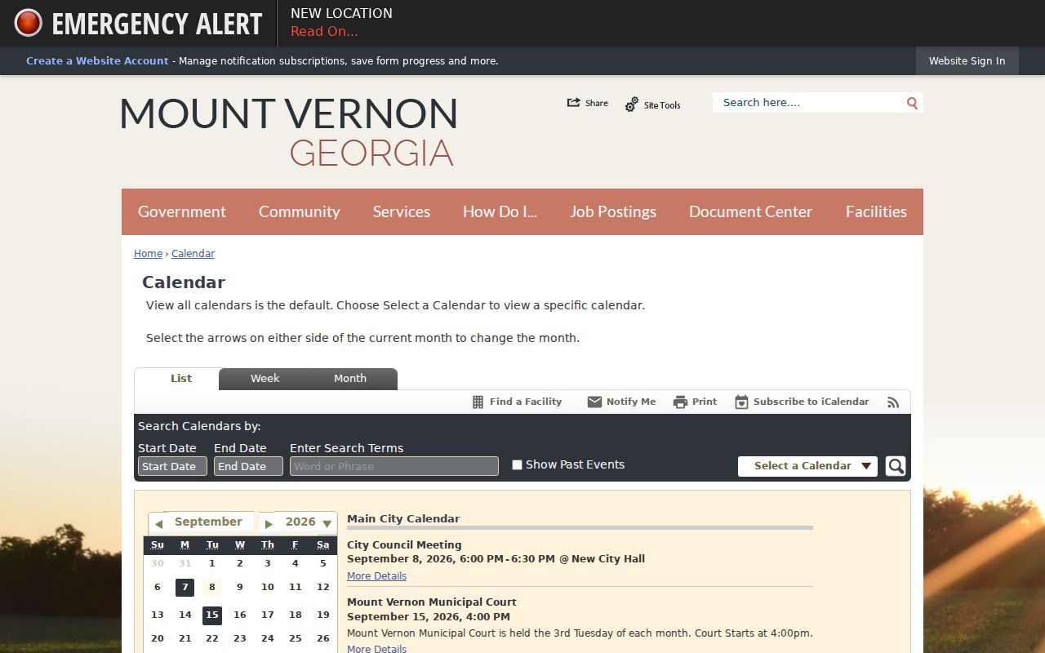This screenshot has width=1045, height=653.
Task: Open the How Do I... menu
Action: tap(500, 211)
